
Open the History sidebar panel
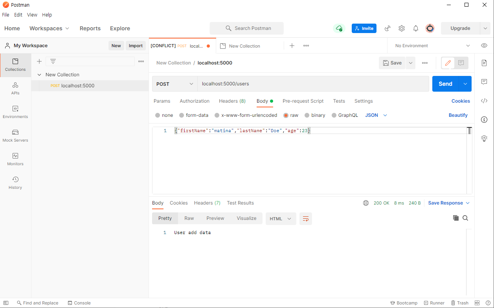(x=15, y=183)
